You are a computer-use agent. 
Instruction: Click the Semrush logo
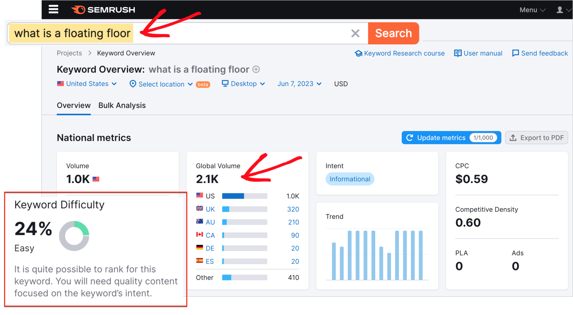click(103, 10)
